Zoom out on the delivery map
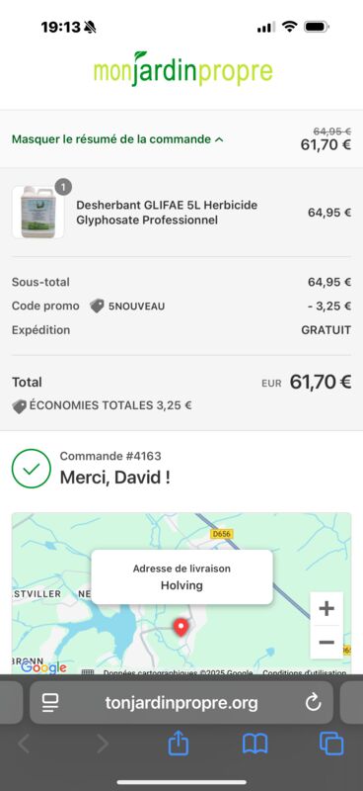This screenshot has height=791, width=363. click(327, 642)
